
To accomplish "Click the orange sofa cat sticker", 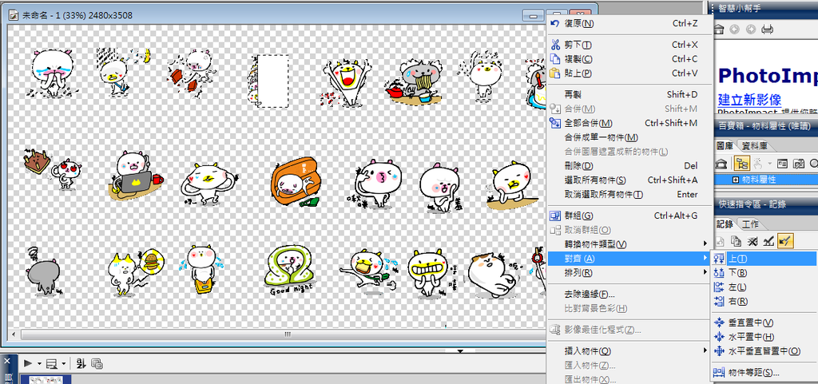I will pos(295,180).
